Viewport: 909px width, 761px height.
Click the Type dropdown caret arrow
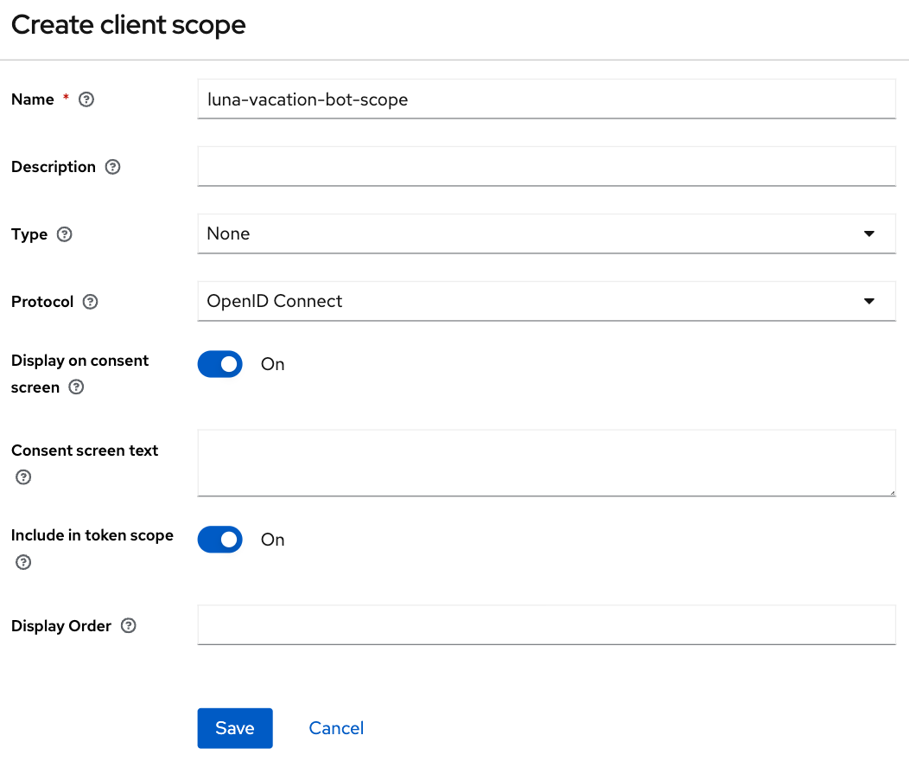(869, 233)
